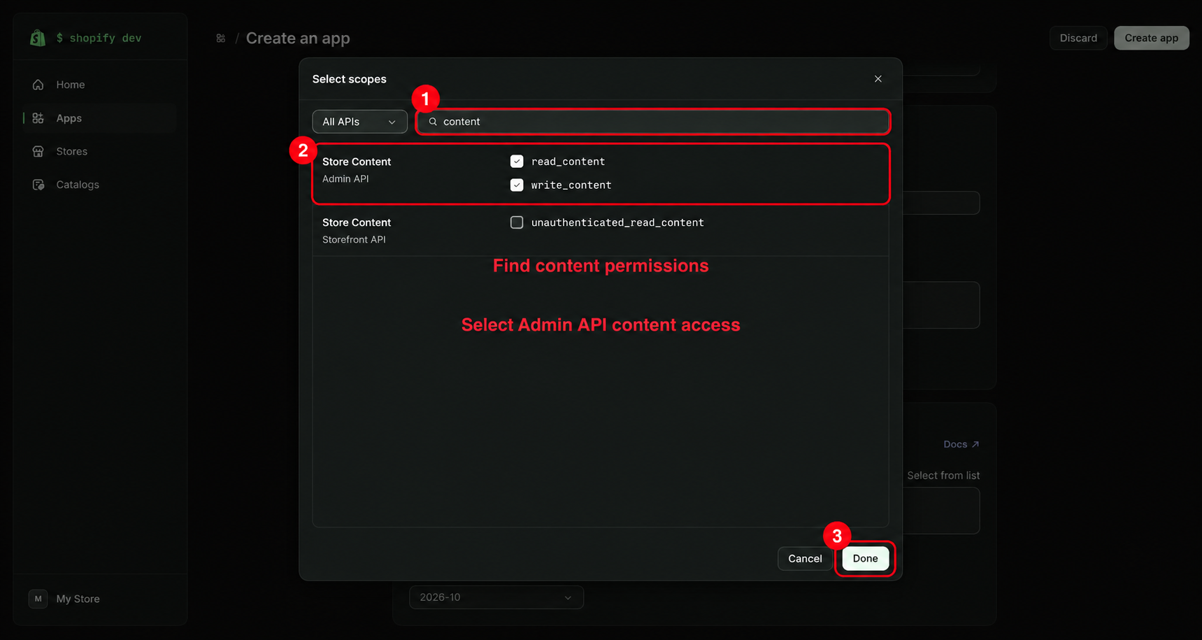The width and height of the screenshot is (1202, 640).
Task: Click the breadcrumb apps icon before Create an app
Action: point(221,38)
